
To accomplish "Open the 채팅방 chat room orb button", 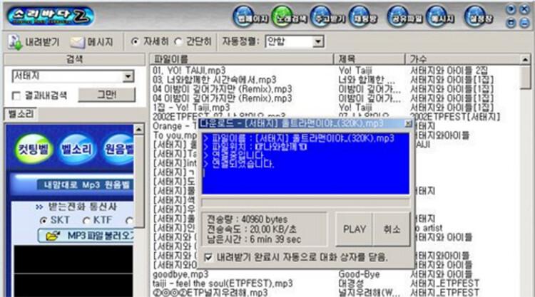I will (x=364, y=16).
